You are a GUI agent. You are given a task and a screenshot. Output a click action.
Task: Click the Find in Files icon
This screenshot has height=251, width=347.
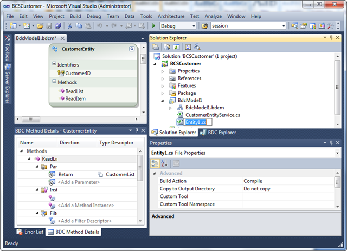(205, 26)
